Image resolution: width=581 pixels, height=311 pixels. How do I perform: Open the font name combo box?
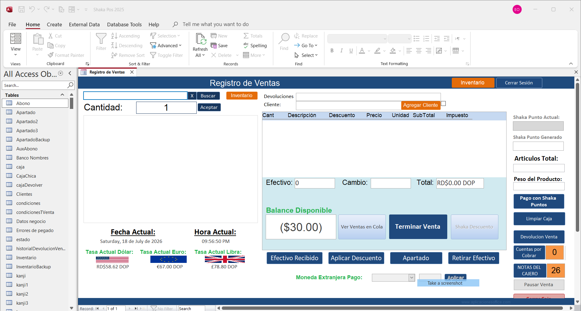(x=357, y=38)
